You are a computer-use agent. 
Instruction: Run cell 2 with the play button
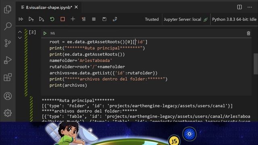pos(45,33)
